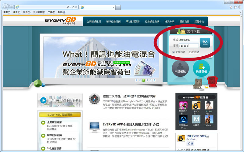Open a new blank tab
The height and width of the screenshot is (152, 244).
(x=118, y=7)
